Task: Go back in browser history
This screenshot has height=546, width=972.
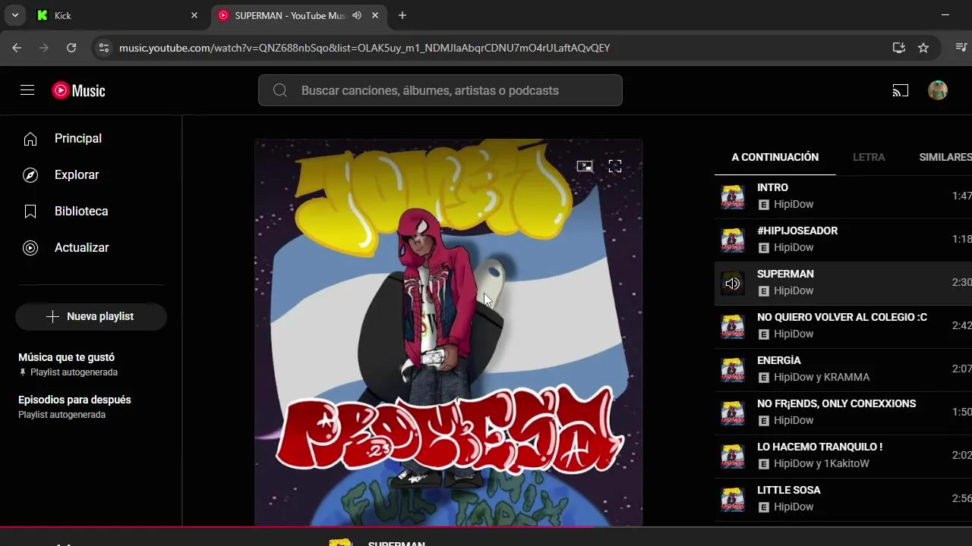Action: pos(17,48)
